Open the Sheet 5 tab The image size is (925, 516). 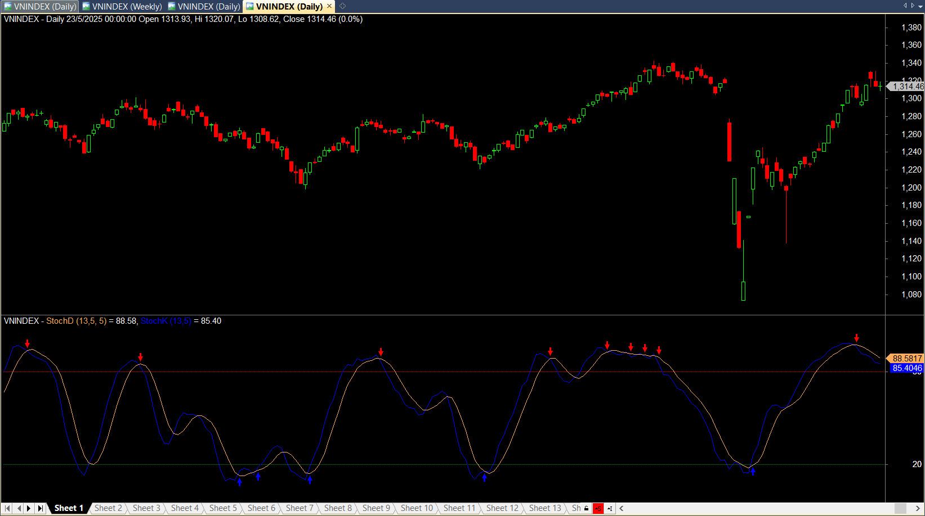223,508
